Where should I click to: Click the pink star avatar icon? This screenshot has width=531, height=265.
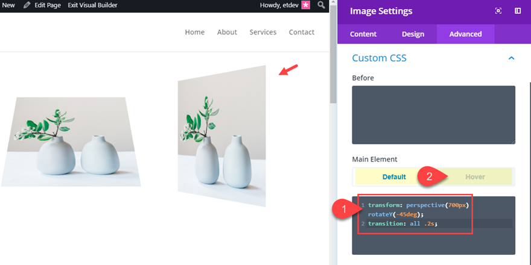click(x=306, y=5)
